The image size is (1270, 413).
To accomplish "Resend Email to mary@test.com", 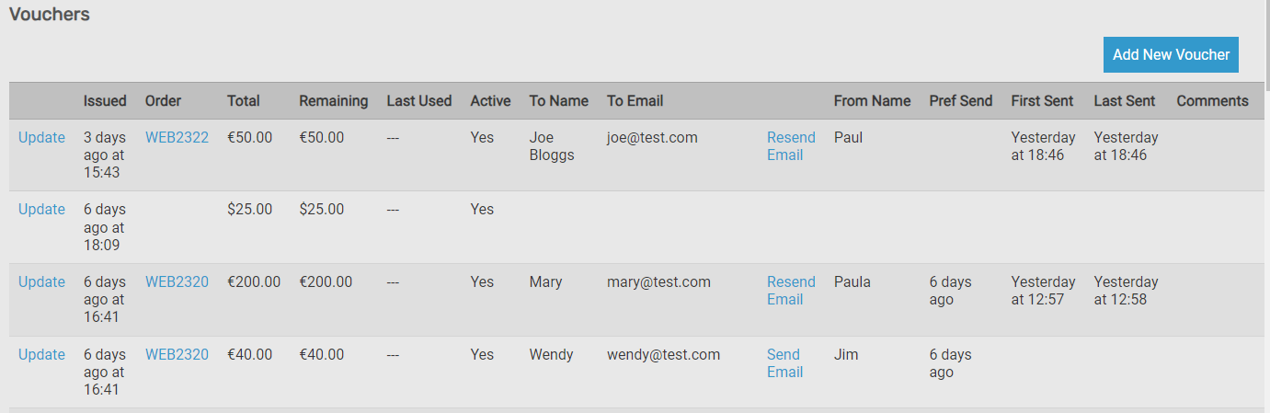I will pyautogui.click(x=791, y=291).
